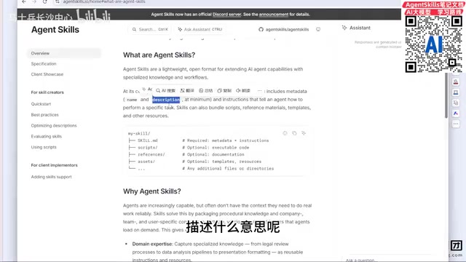The image size is (466, 262).
Task: Open more options in the selection popup
Action: click(259, 90)
